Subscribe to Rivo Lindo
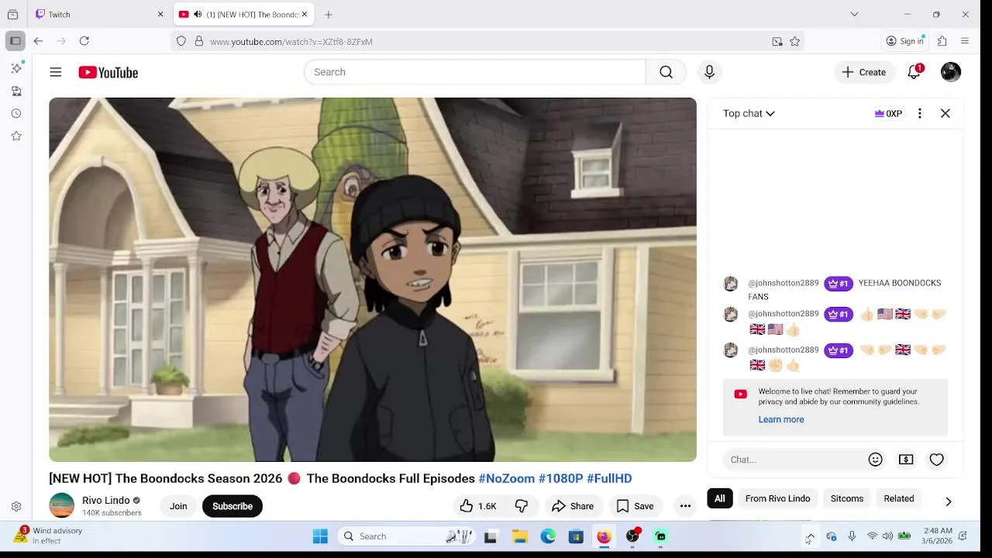This screenshot has height=558, width=992. click(x=232, y=506)
